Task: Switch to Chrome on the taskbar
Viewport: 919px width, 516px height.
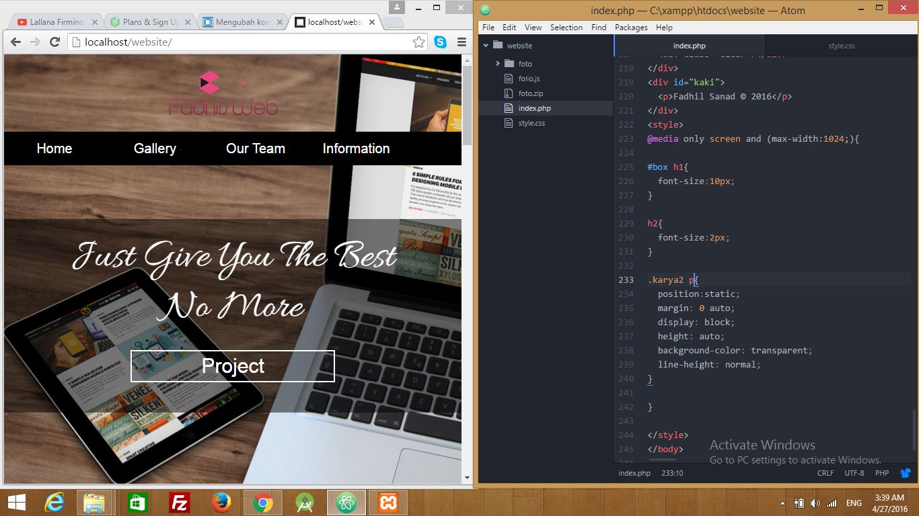Action: point(263,503)
